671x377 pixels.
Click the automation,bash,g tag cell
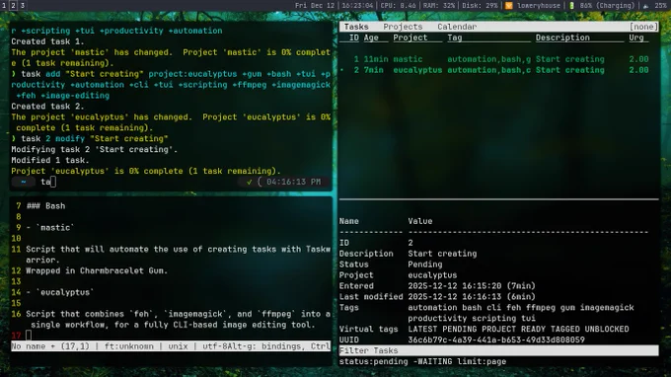point(488,59)
